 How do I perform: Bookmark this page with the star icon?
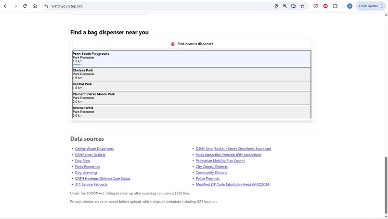click(302, 6)
